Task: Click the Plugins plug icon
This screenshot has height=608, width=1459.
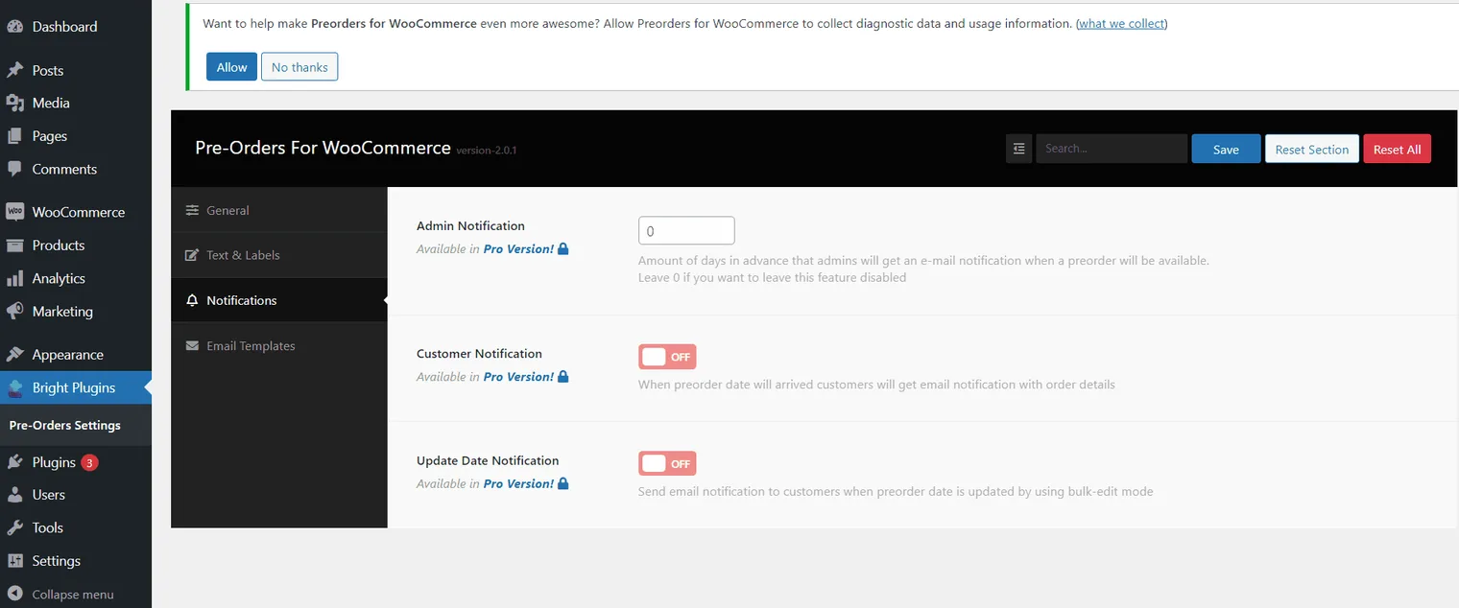Action: coord(14,462)
